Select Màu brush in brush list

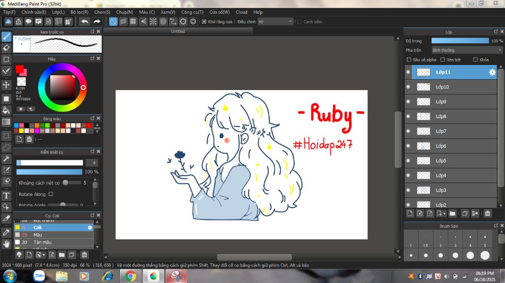tap(54, 235)
